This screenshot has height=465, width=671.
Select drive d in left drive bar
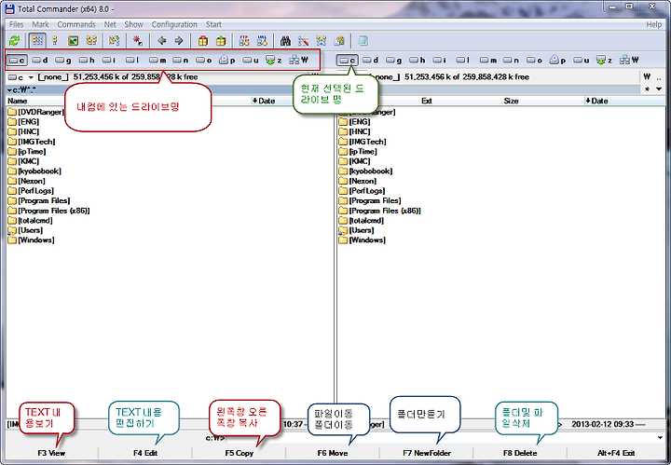pos(40,61)
